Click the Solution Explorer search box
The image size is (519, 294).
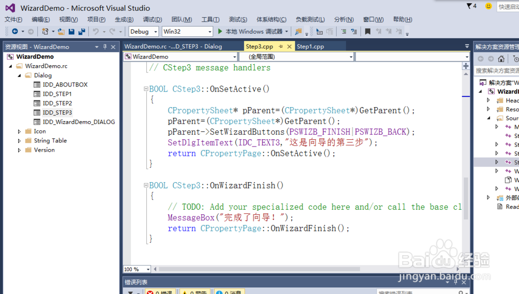(497, 70)
